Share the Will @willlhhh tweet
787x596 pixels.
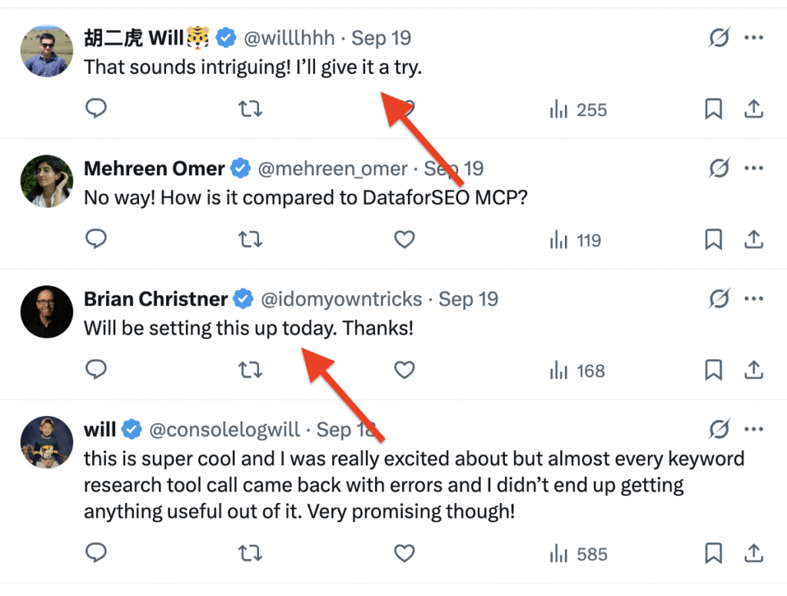[x=753, y=110]
